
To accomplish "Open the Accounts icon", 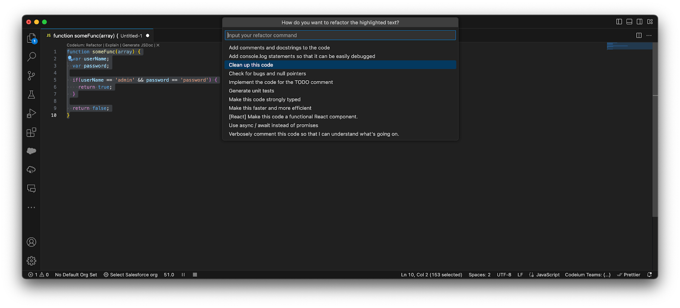I will click(31, 242).
